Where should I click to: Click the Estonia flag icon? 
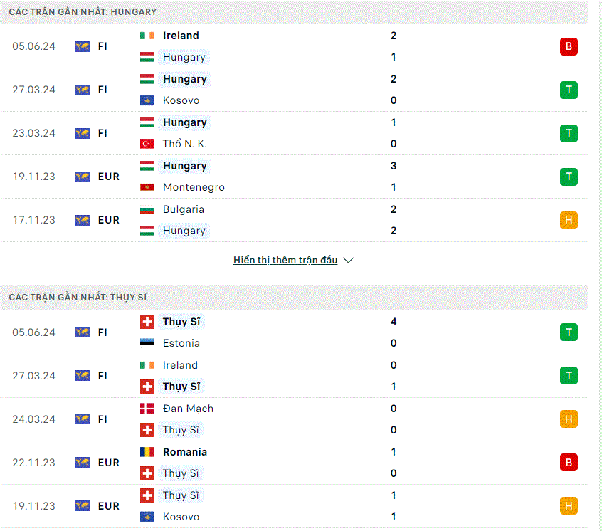click(x=147, y=343)
